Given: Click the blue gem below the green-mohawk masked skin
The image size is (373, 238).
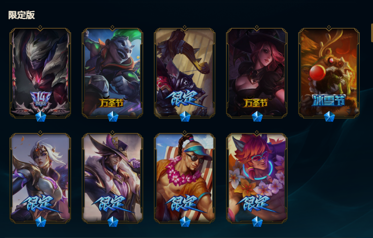Looking at the screenshot, I should point(113,116).
